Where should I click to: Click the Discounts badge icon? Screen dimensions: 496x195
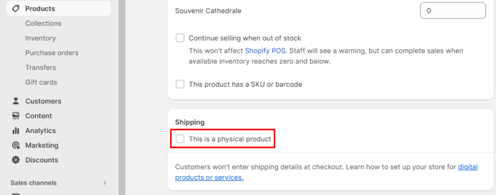point(15,160)
